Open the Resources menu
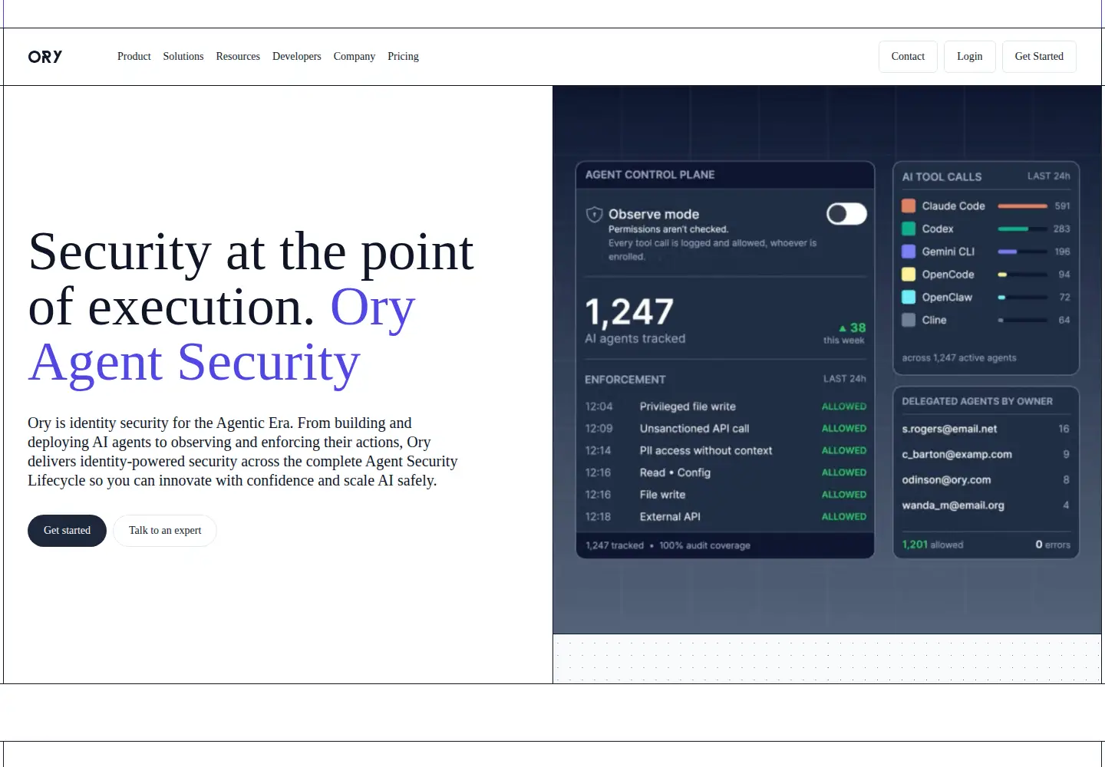Image resolution: width=1105 pixels, height=767 pixels. coord(238,57)
